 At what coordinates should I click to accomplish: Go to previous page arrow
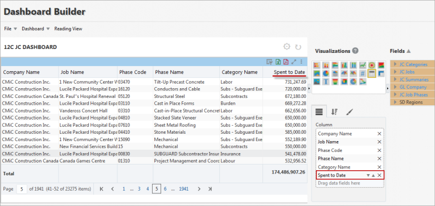112,189
